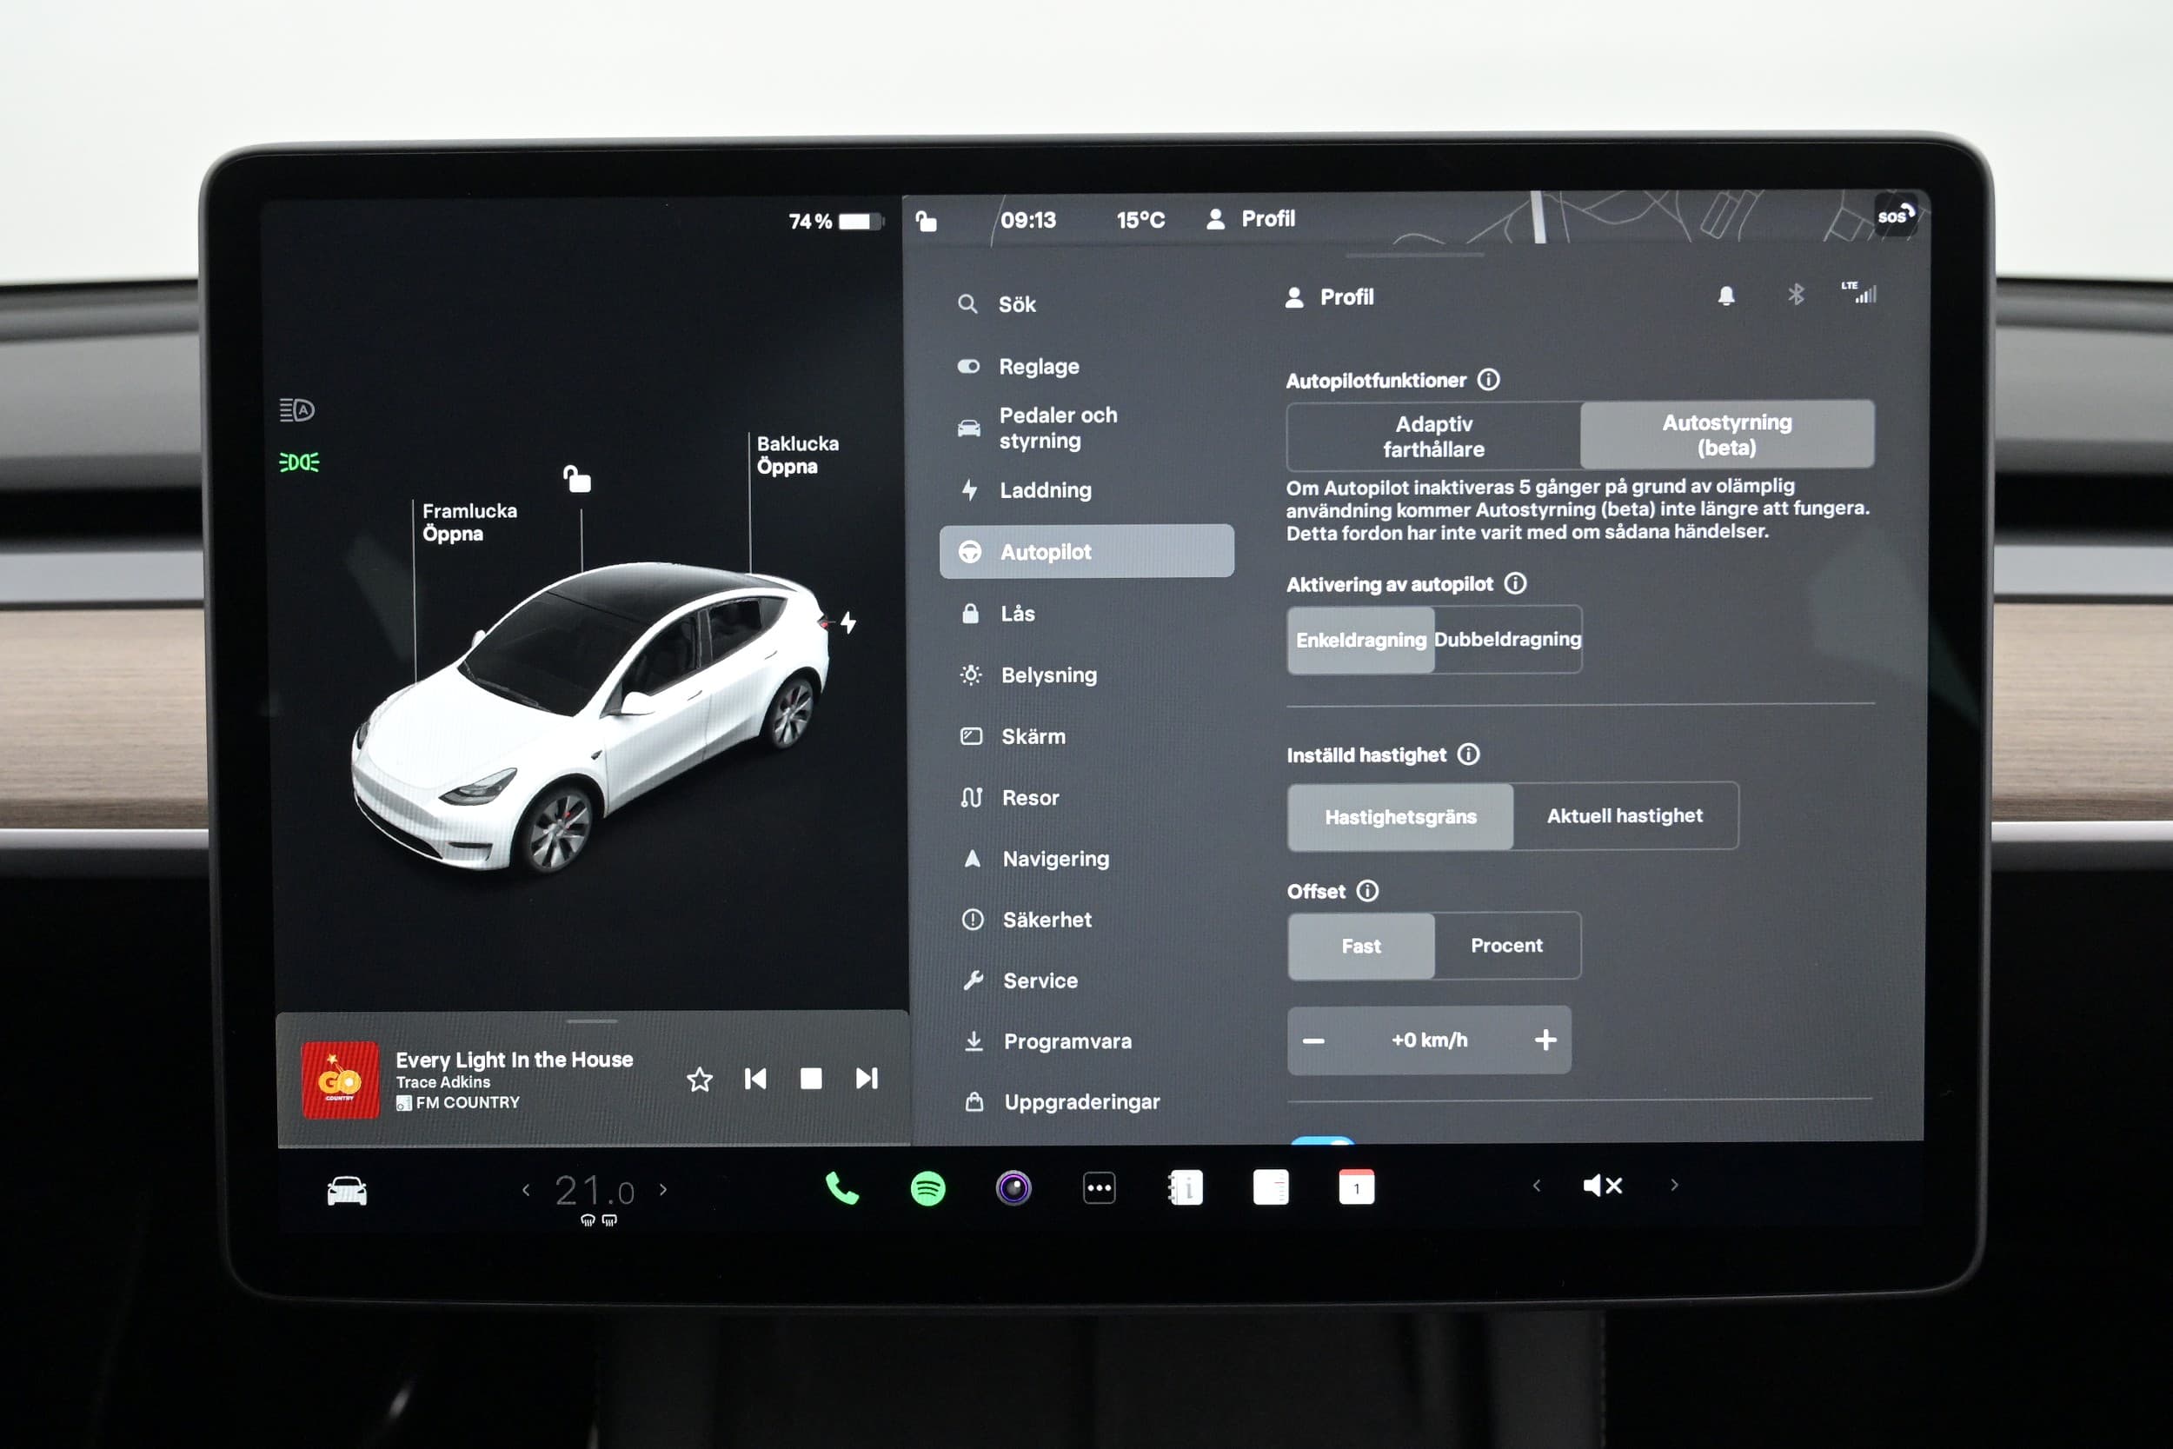Set speed to Aktuell hastighet
The image size is (2173, 1449).
tap(1625, 815)
